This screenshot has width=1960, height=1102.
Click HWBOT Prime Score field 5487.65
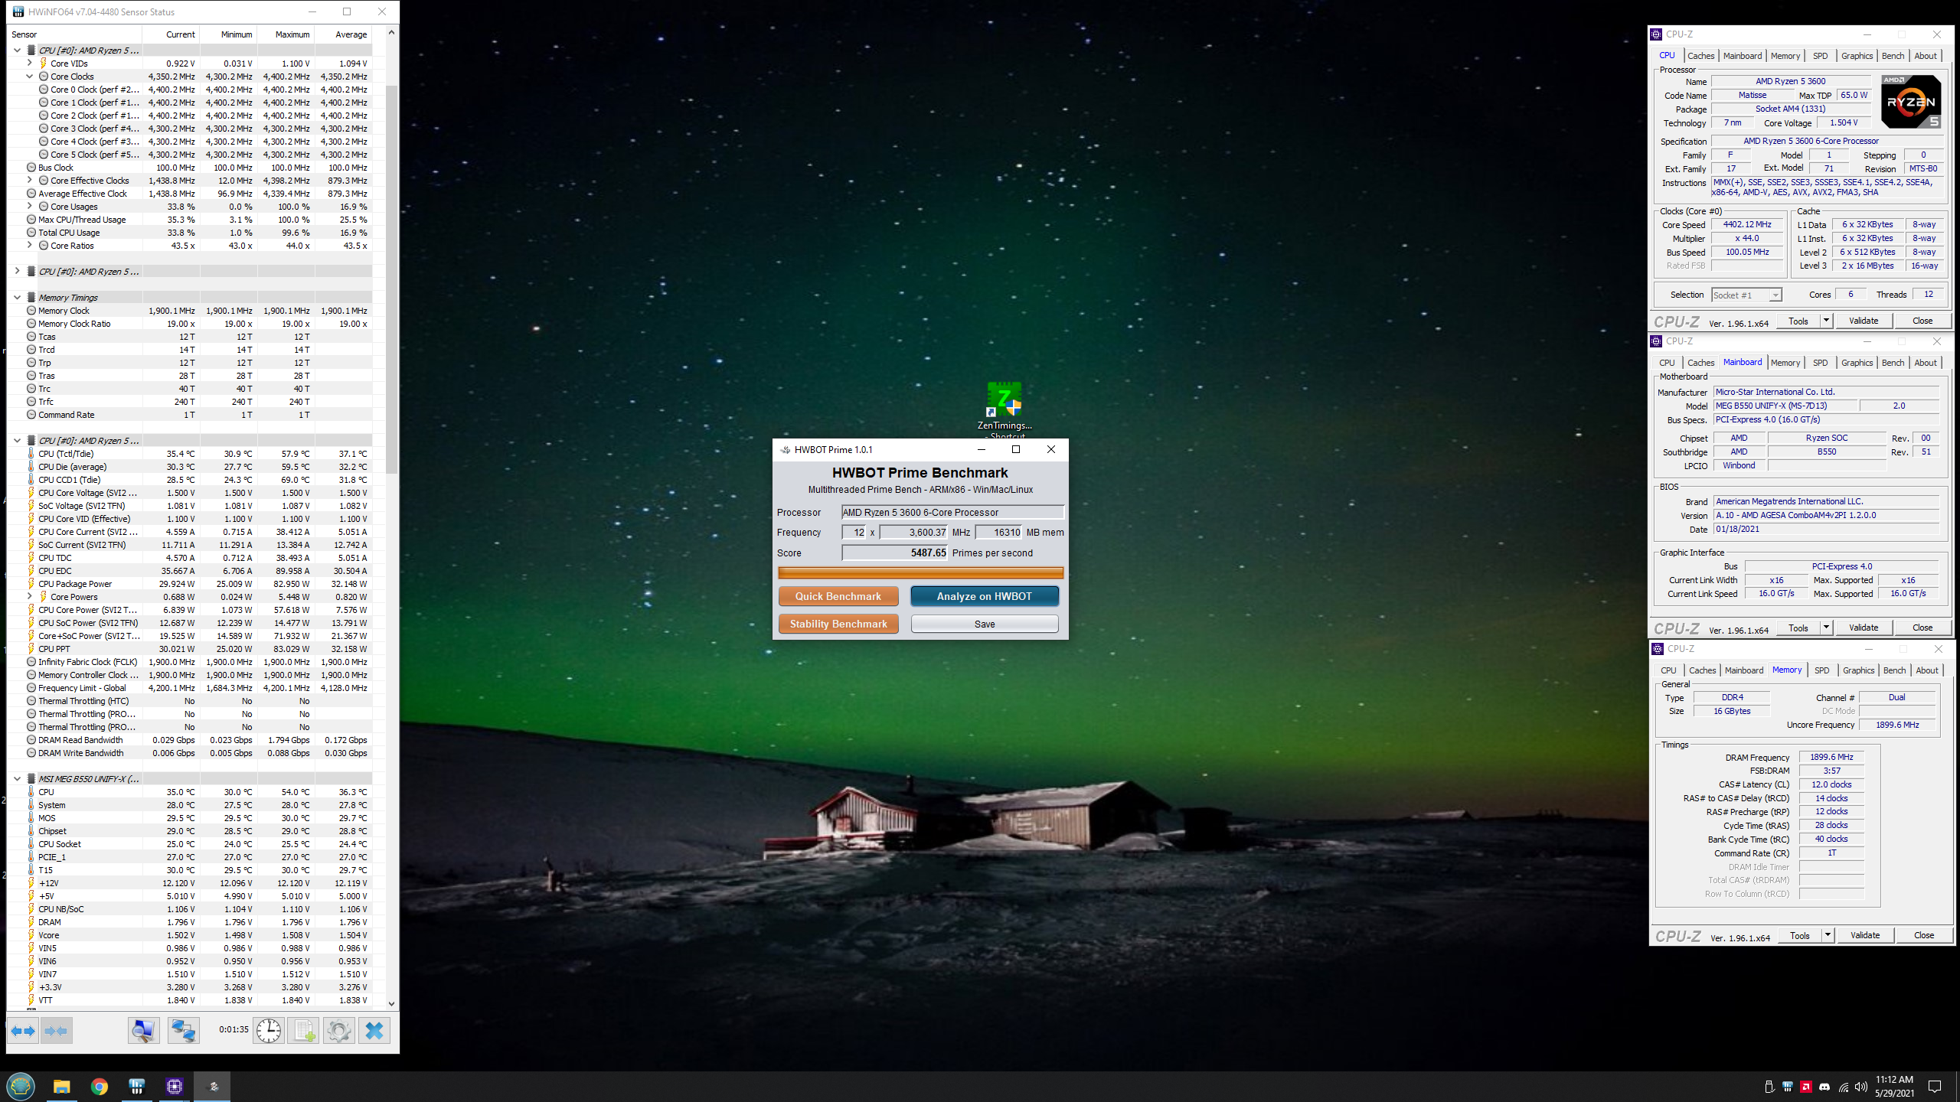coord(895,553)
